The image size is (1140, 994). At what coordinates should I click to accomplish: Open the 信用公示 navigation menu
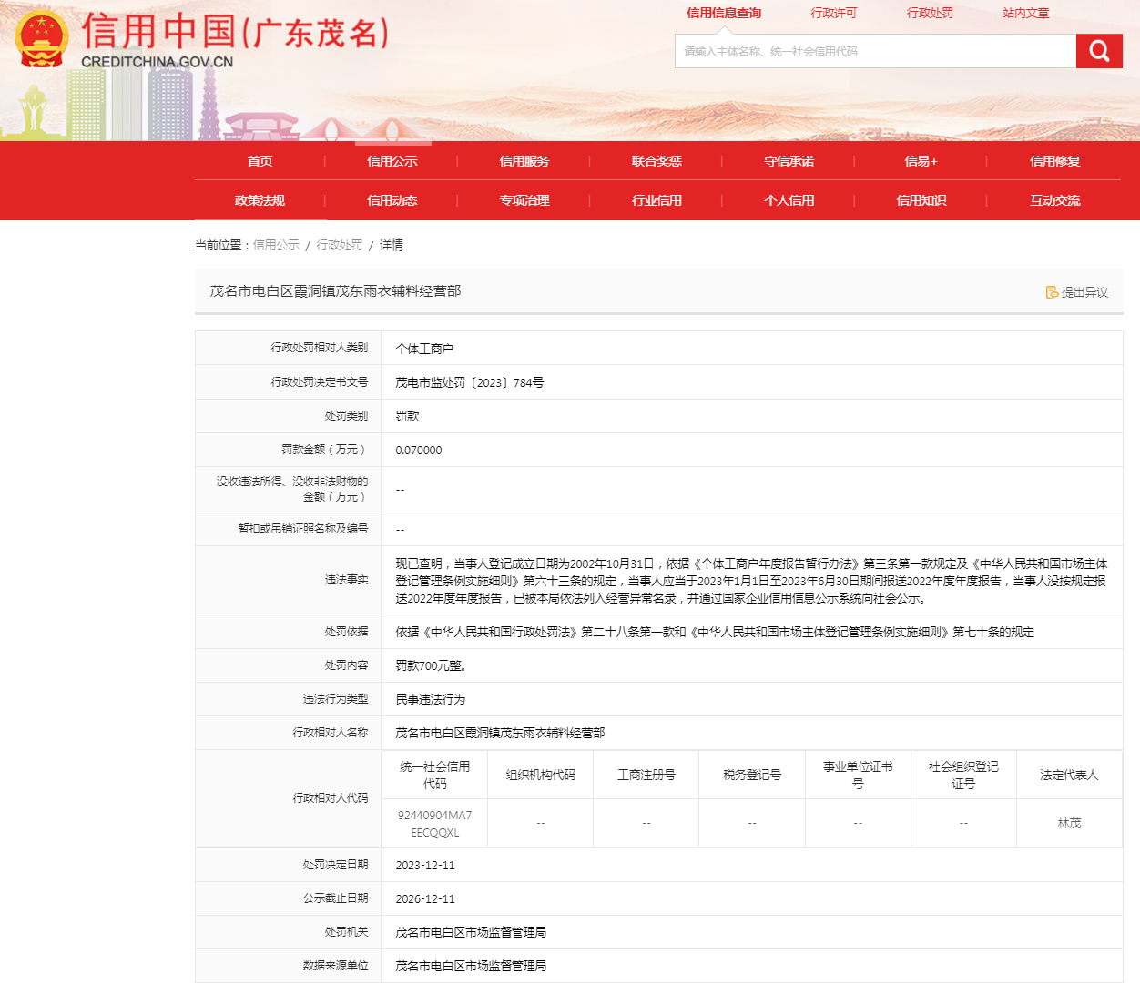(x=392, y=161)
